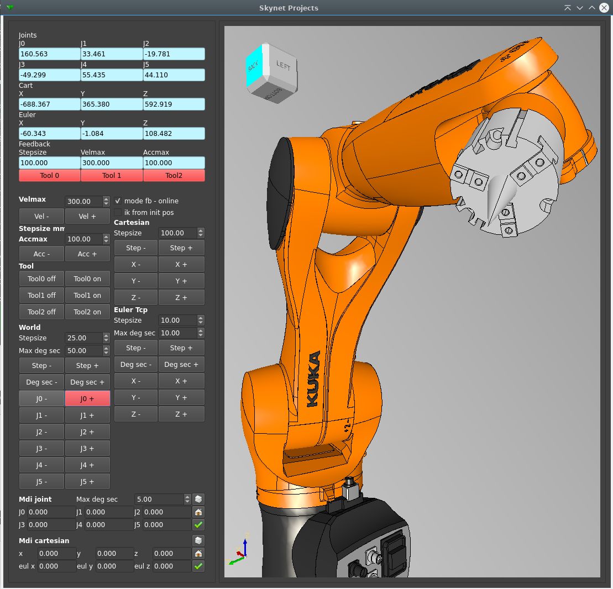Click the Euler Tcp Max deg sec spin arrows
Viewport: 613px width, 589px height.
(x=201, y=333)
